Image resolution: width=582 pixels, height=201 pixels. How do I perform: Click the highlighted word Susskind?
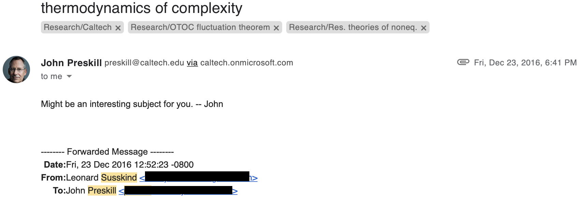click(x=119, y=177)
